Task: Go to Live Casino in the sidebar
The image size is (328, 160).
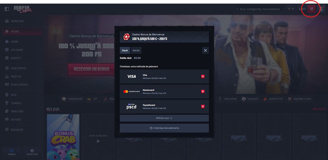Action: tap(17, 50)
